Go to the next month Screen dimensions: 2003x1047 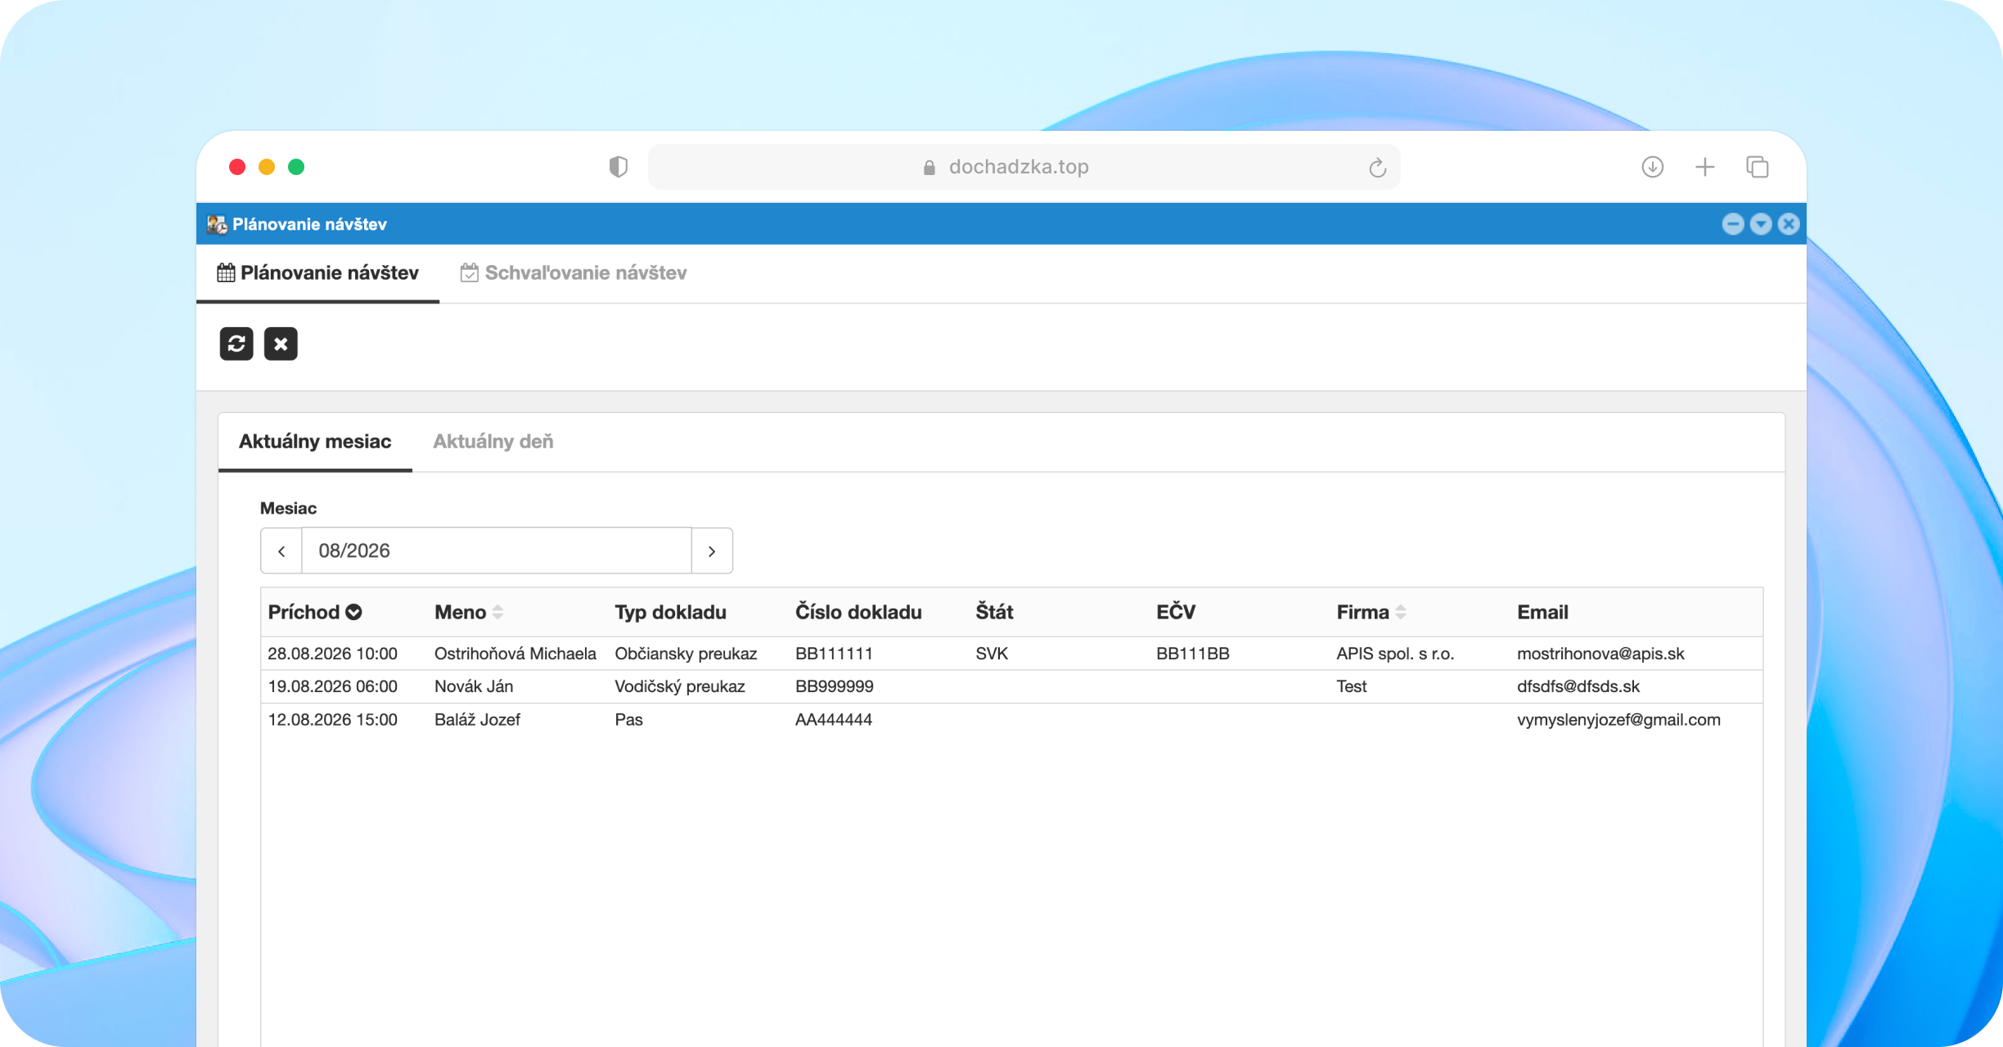click(x=712, y=550)
